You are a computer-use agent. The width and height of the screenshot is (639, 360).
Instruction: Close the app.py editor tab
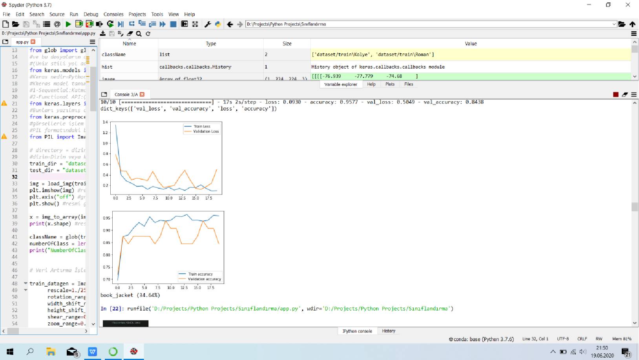coord(33,42)
